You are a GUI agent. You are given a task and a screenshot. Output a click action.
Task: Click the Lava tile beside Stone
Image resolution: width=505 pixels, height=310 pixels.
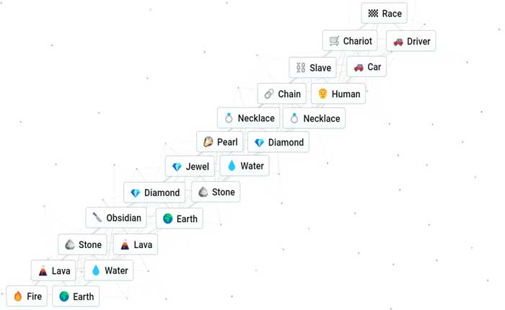point(136,244)
